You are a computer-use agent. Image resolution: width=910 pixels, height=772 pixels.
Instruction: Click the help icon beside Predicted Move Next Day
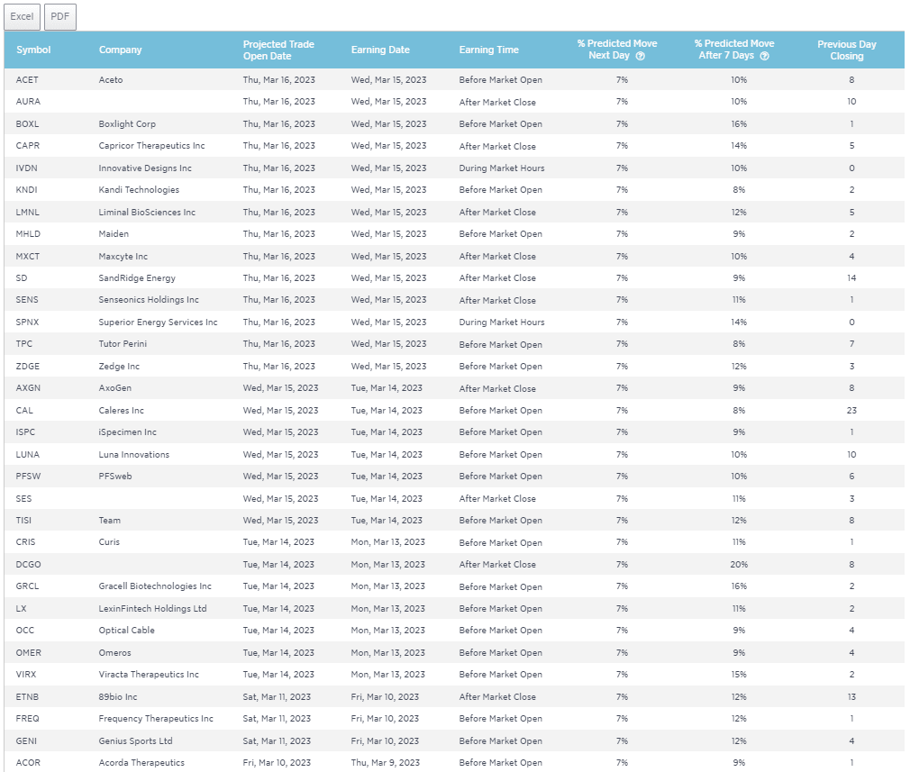[x=640, y=57]
